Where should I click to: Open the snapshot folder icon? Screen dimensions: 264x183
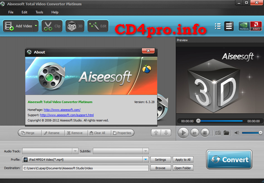click(226, 133)
